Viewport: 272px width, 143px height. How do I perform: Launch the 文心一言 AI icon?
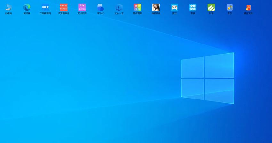[119, 7]
